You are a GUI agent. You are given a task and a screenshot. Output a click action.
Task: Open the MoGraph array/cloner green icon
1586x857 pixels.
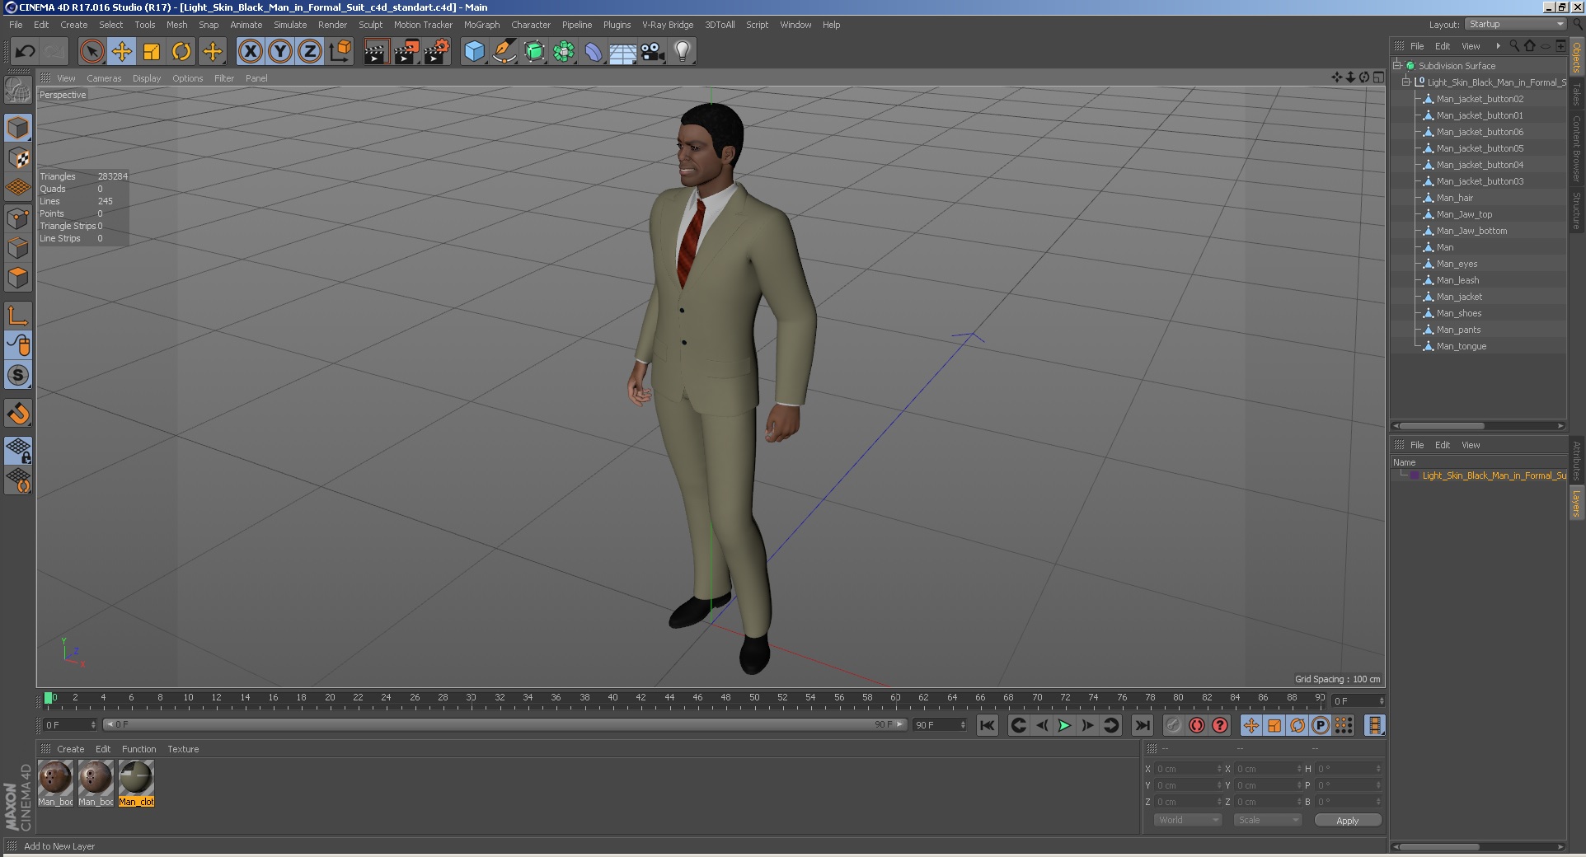pyautogui.click(x=564, y=52)
